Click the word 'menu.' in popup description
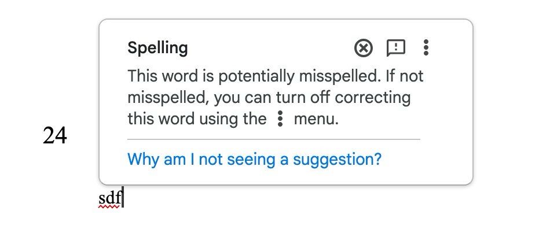The image size is (550, 244). pyautogui.click(x=316, y=120)
